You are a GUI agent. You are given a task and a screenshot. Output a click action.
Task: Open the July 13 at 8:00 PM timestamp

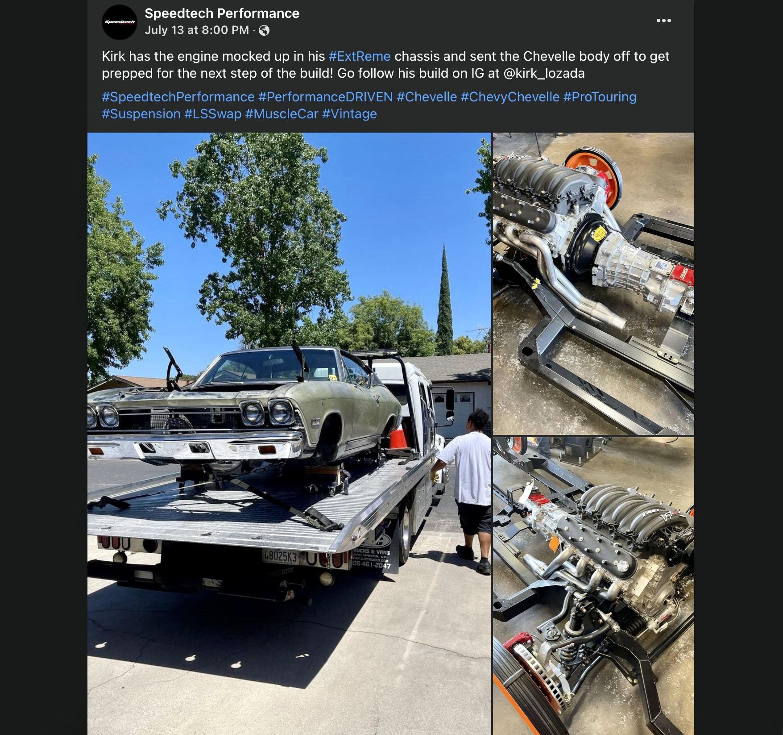(x=197, y=30)
